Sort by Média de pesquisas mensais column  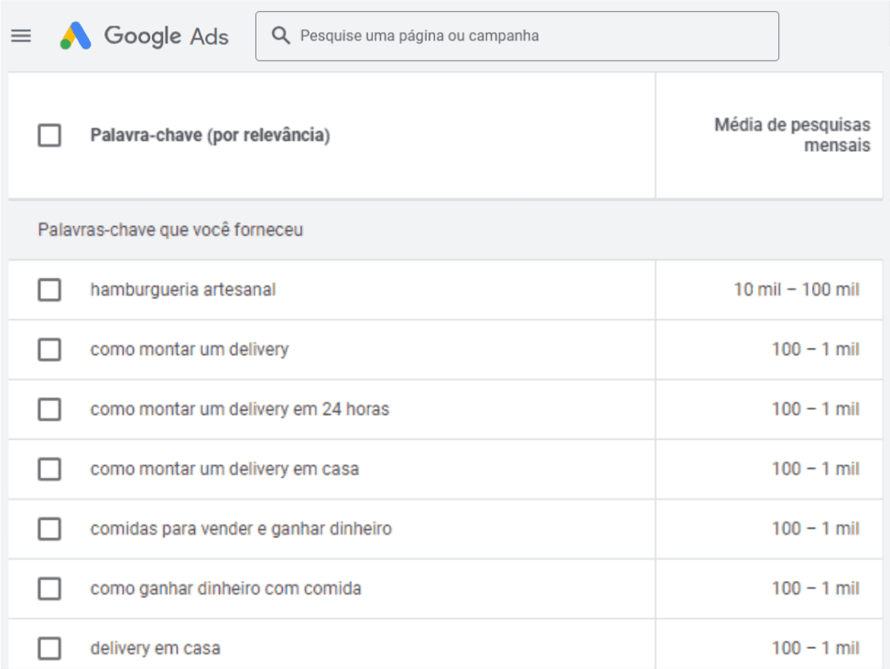pyautogui.click(x=792, y=135)
